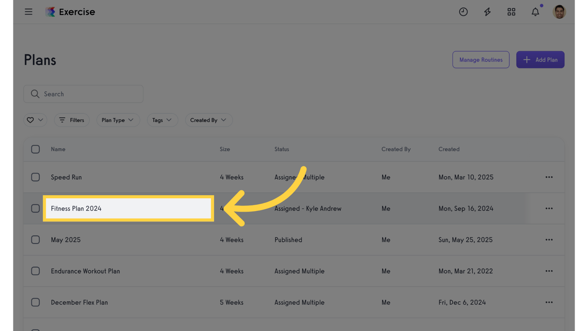Click the plans Search field

tap(84, 94)
